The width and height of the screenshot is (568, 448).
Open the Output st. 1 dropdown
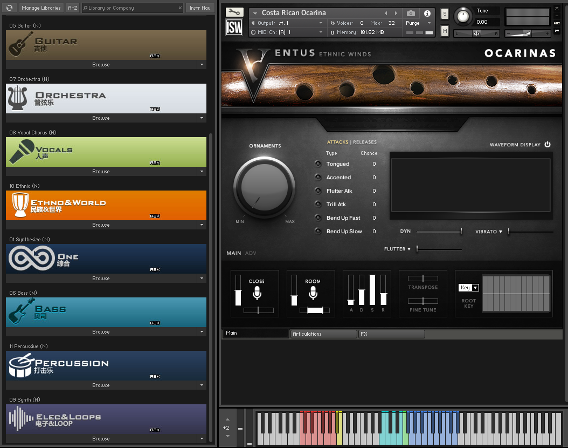[x=321, y=23]
